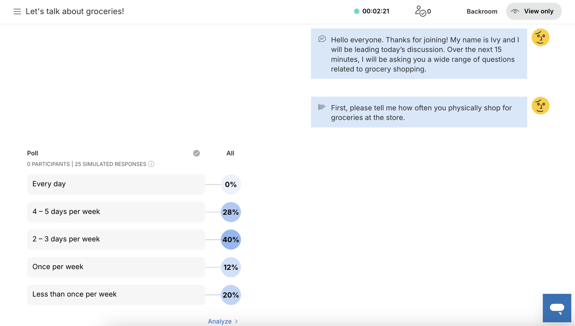Open the chat support widget
The height and width of the screenshot is (326, 575).
[x=557, y=308]
